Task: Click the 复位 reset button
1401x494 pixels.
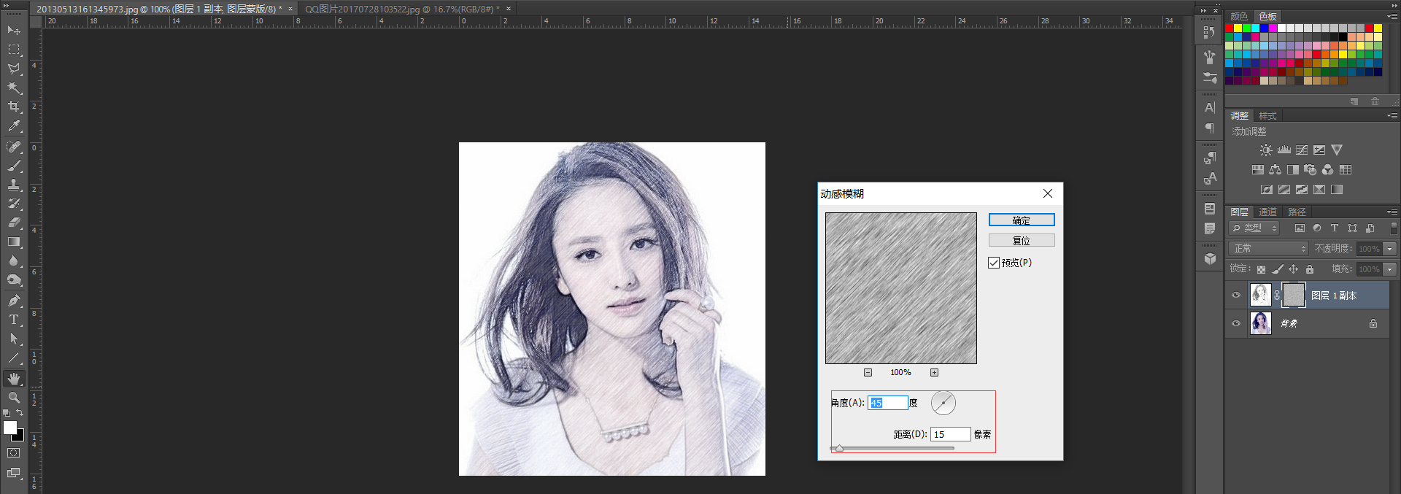Action: (1021, 241)
